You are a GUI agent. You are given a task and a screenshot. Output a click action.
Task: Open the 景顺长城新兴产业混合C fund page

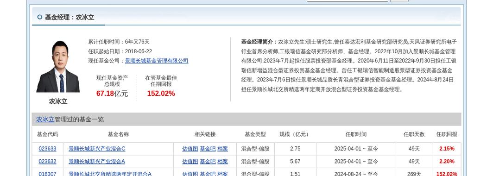[97, 149]
